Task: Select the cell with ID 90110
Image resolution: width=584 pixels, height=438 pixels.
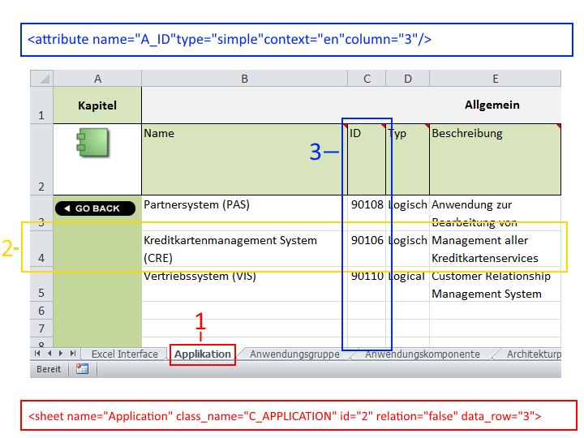Action: (x=367, y=285)
